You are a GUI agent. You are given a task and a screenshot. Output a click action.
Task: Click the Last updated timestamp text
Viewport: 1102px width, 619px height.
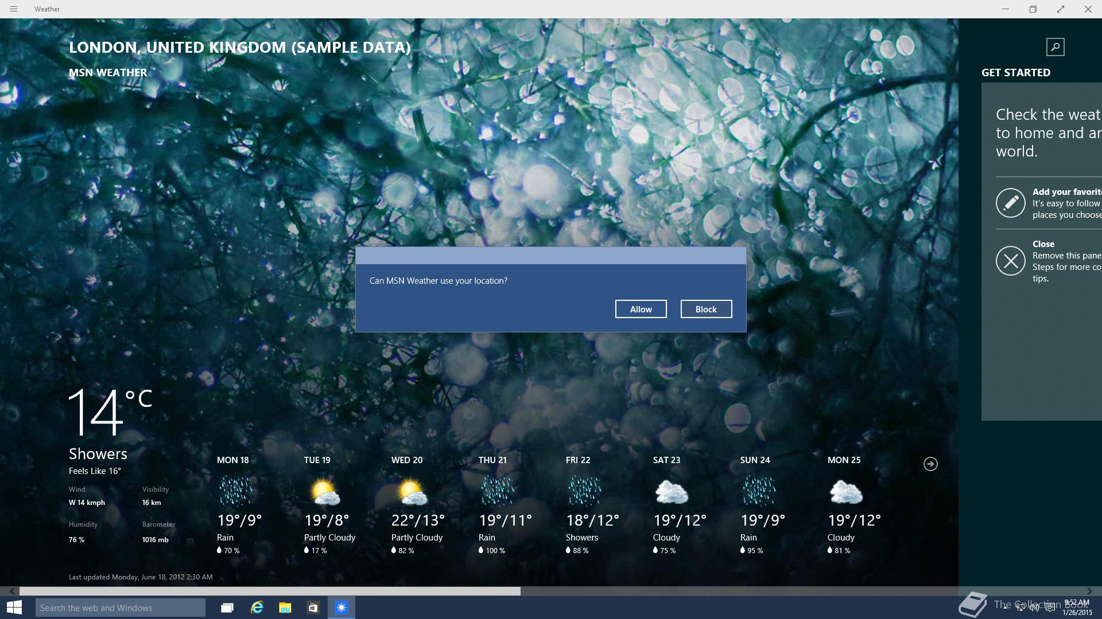click(x=141, y=577)
